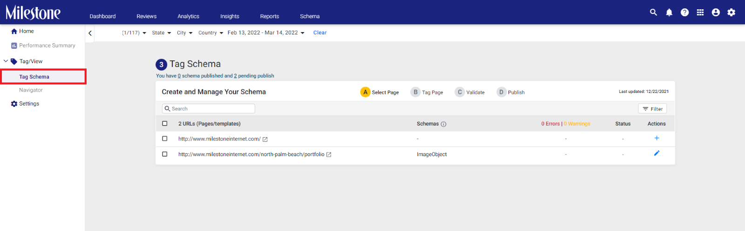The width and height of the screenshot is (745, 231).
Task: Toggle the select-all URLs checkbox
Action: [x=164, y=124]
